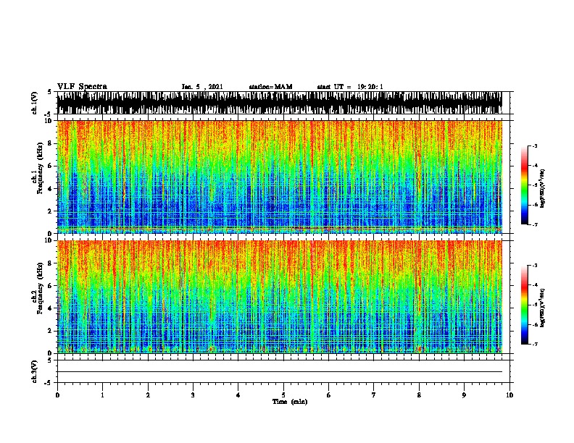The height and width of the screenshot is (443, 574).
Task: Select the date label "Jan. 5, 2021"
Action: click(x=202, y=87)
